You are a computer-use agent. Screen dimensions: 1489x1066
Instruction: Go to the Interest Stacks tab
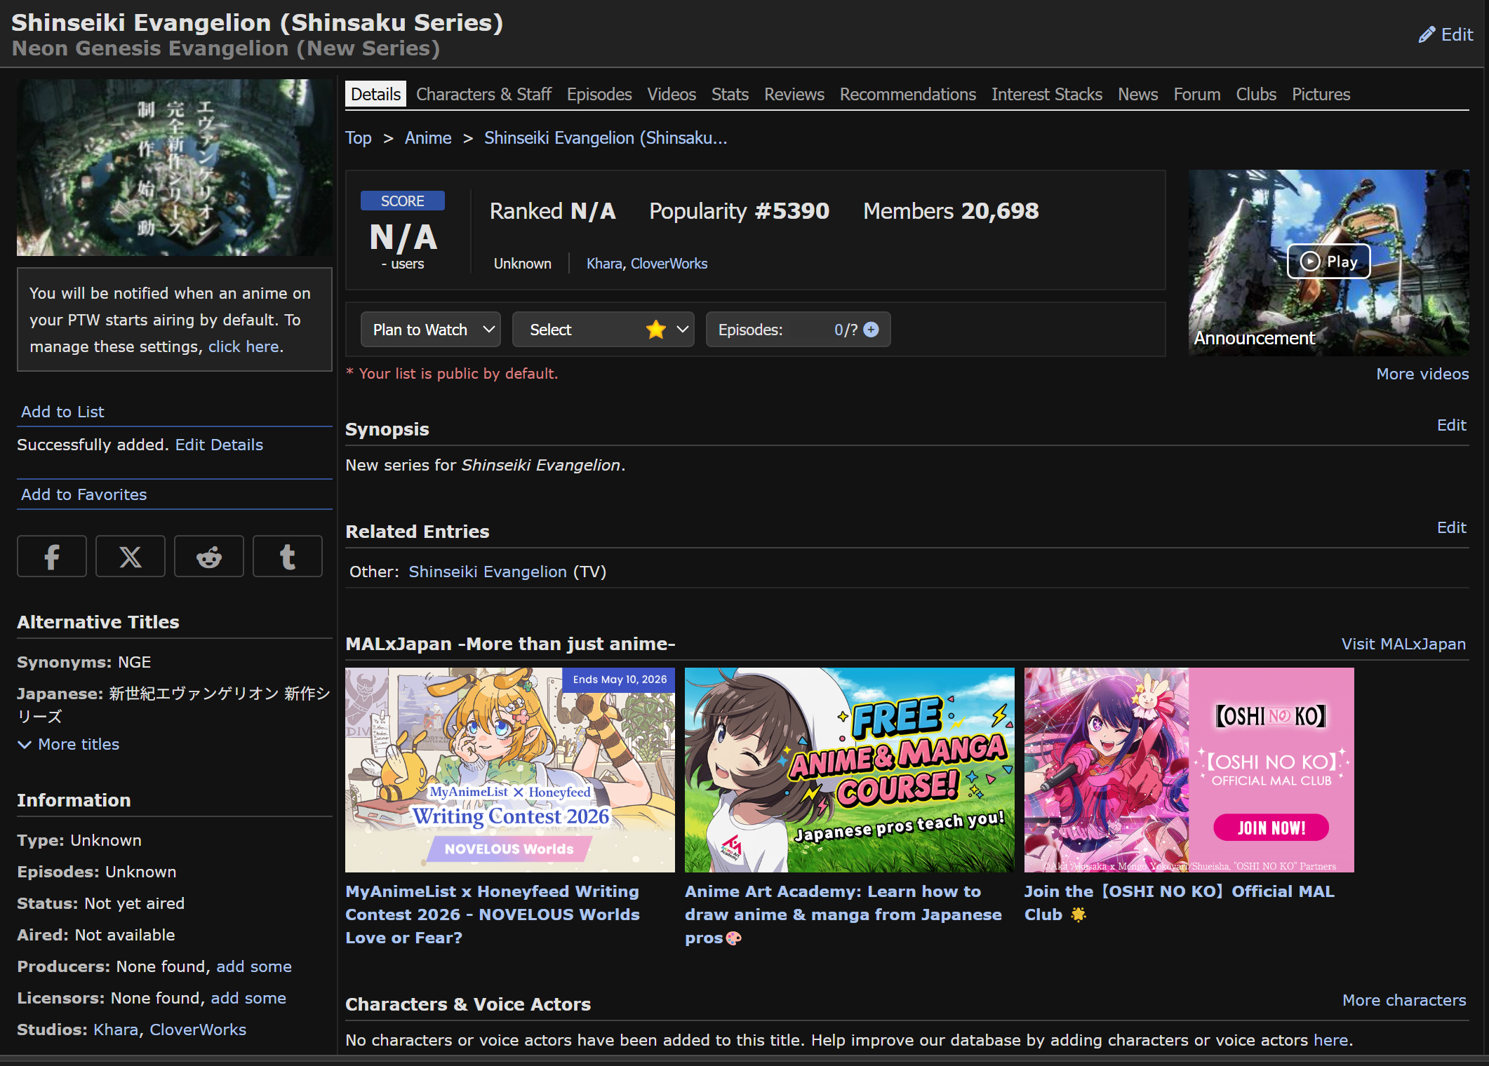click(1046, 94)
